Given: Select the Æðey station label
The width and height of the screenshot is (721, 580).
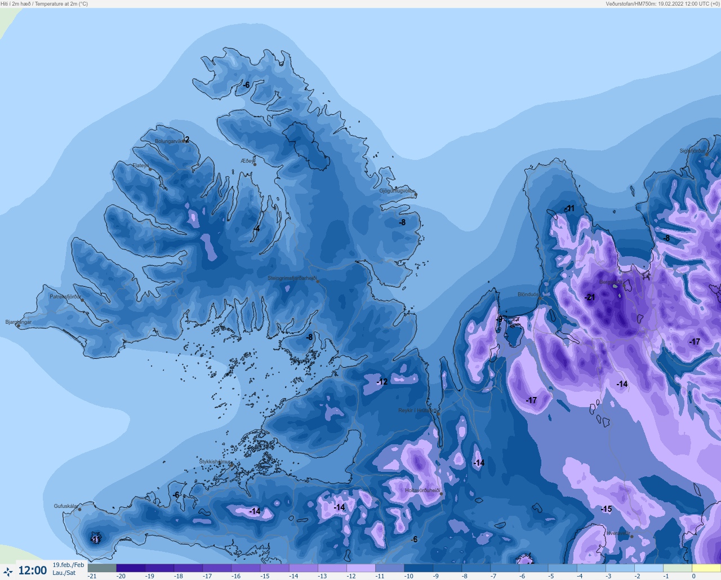Looking at the screenshot, I should pyautogui.click(x=247, y=160).
